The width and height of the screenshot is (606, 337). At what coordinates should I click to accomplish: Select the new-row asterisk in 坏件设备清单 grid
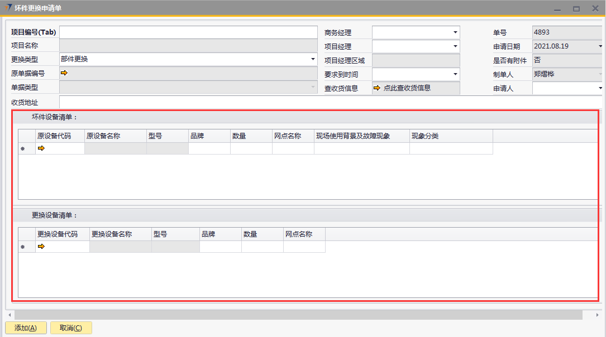tap(23, 149)
